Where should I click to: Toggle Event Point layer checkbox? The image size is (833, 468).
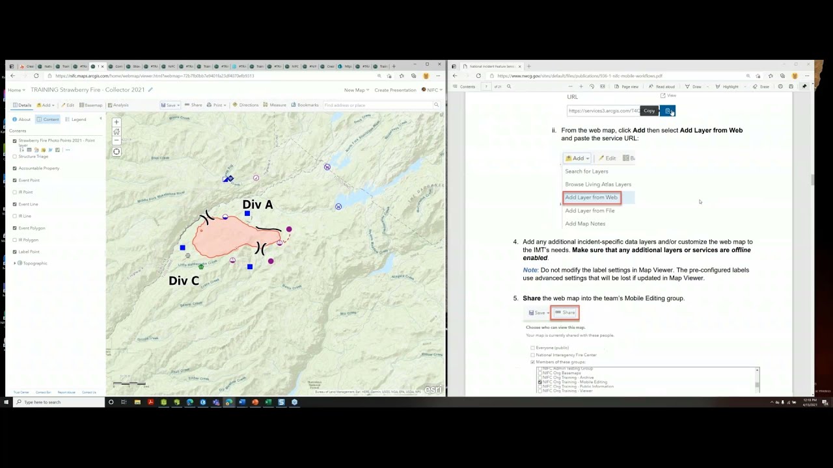(15, 180)
